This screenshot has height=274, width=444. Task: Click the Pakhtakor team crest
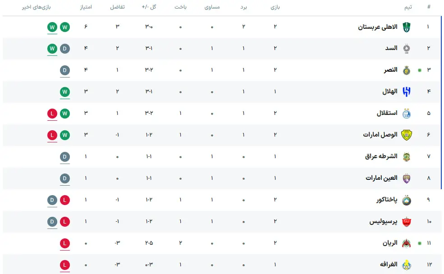407,200
